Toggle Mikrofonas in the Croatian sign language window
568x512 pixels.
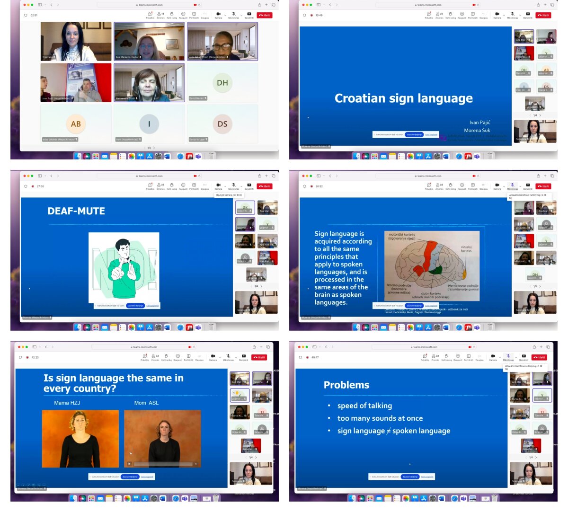512,15
